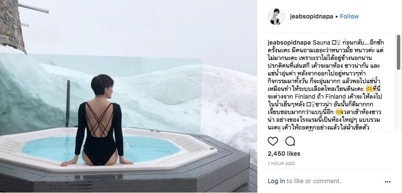Screen dimensions: 402x193
Task: Like the post with the heart icon
Action: pos(273,141)
